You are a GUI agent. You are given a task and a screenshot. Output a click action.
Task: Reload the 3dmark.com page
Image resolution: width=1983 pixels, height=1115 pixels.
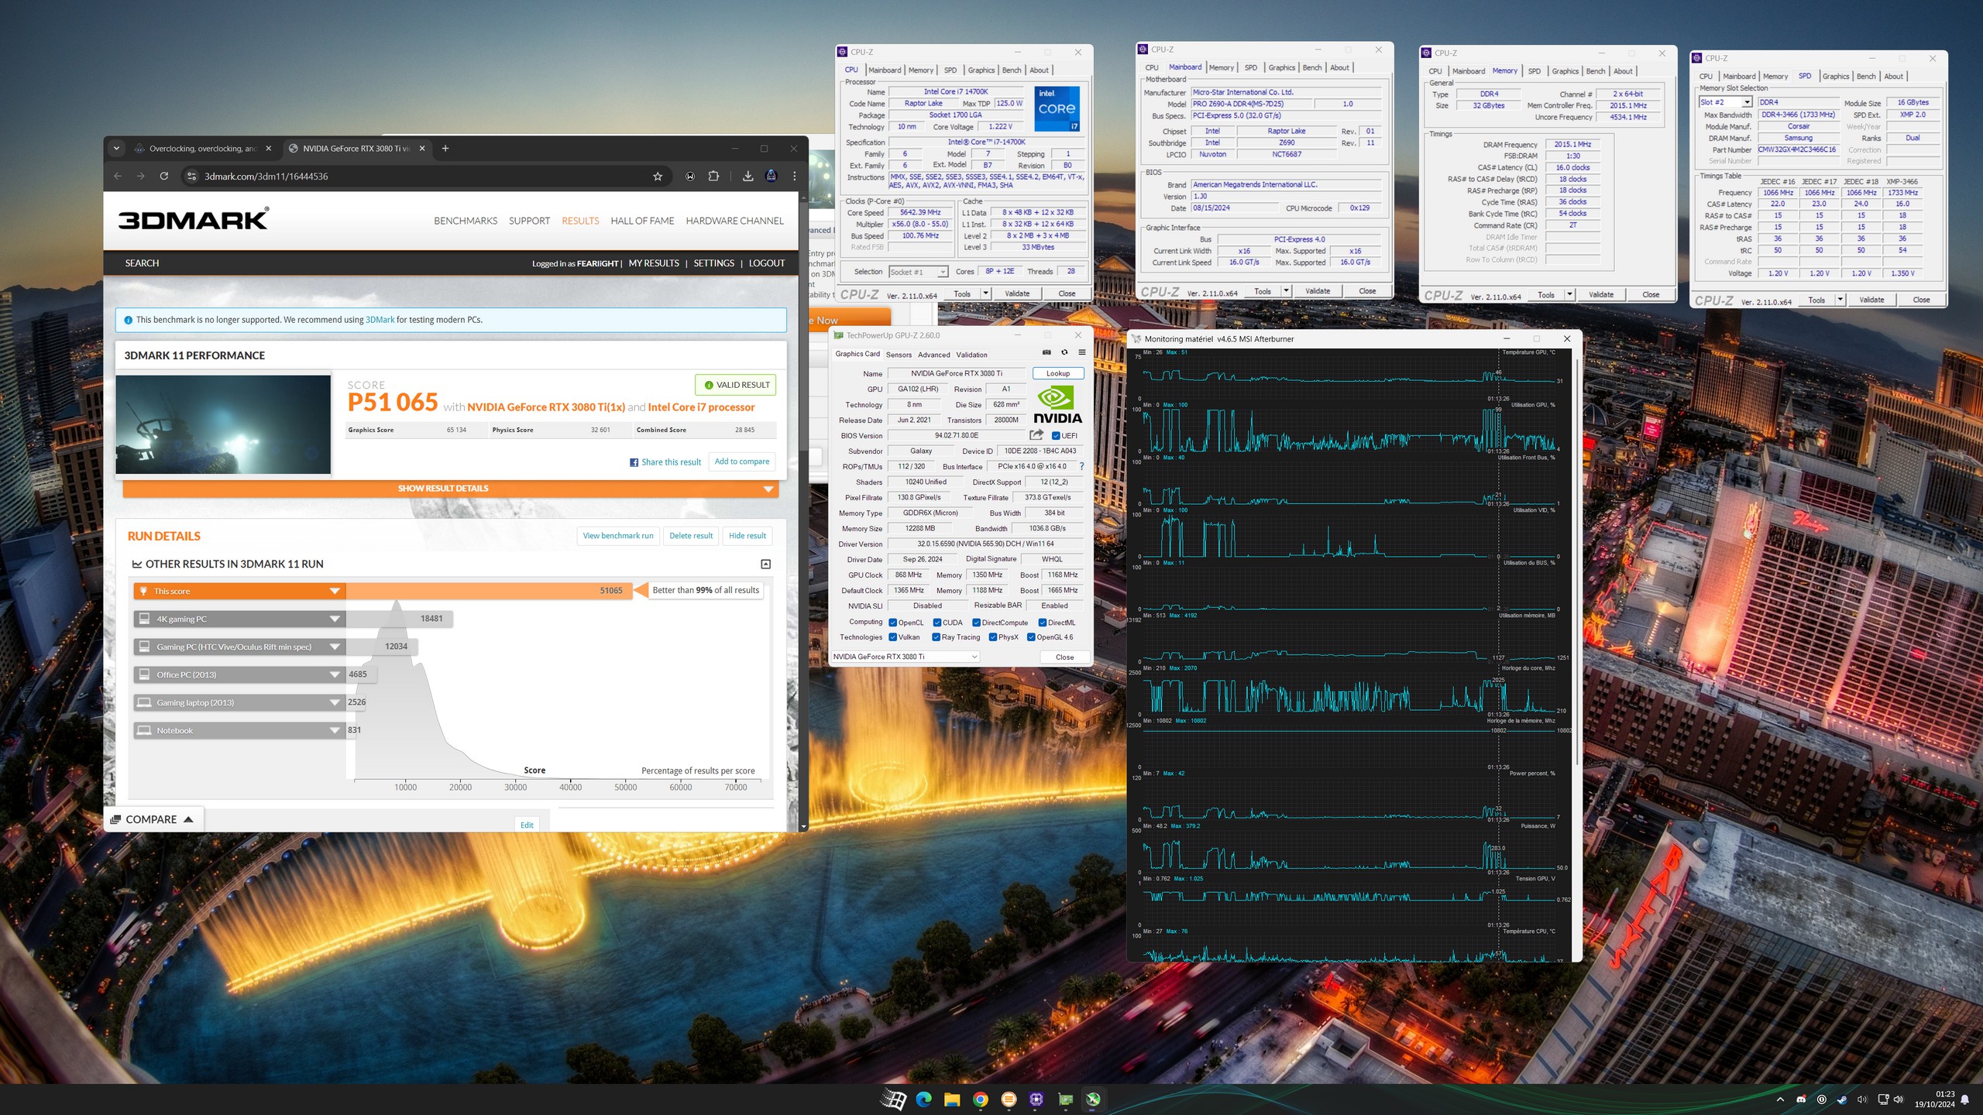[x=164, y=177]
